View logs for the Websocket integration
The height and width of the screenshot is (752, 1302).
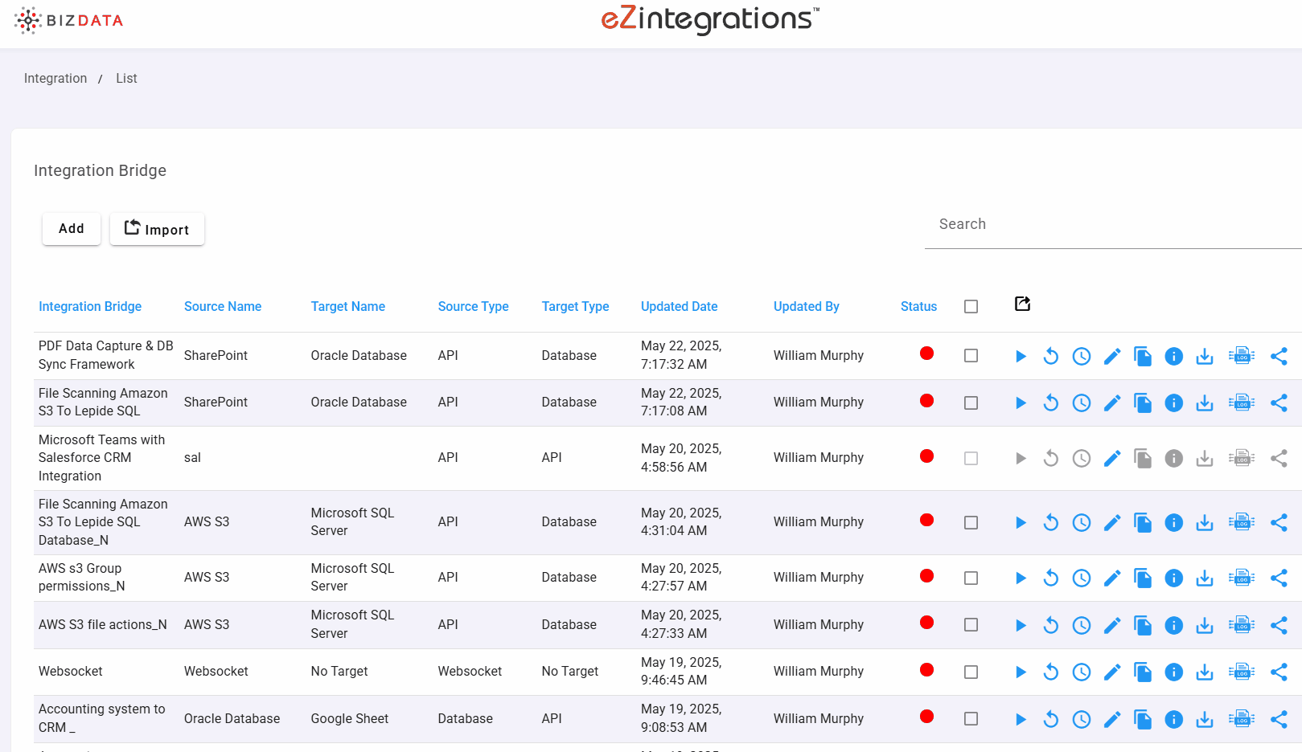(1242, 672)
